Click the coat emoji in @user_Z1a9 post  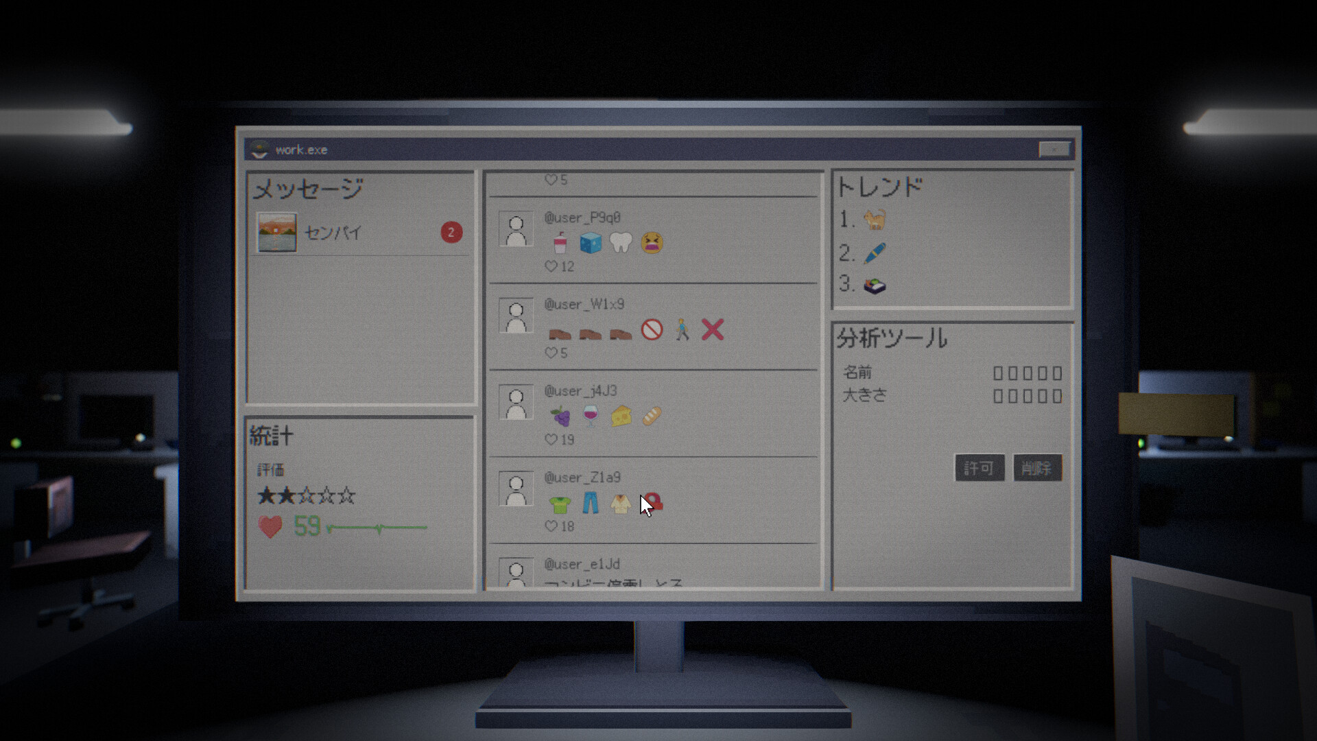coord(621,503)
